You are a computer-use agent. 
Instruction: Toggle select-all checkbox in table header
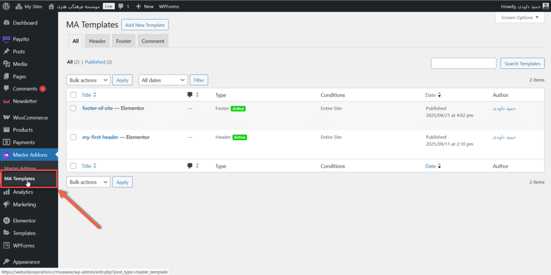[x=73, y=95]
